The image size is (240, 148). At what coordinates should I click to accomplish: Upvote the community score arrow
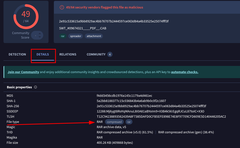pyautogui.click(x=40, y=34)
